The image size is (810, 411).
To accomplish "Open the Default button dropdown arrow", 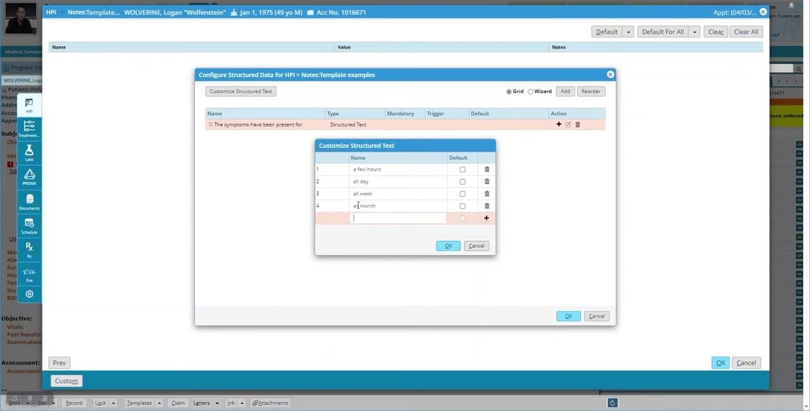I will tap(628, 32).
